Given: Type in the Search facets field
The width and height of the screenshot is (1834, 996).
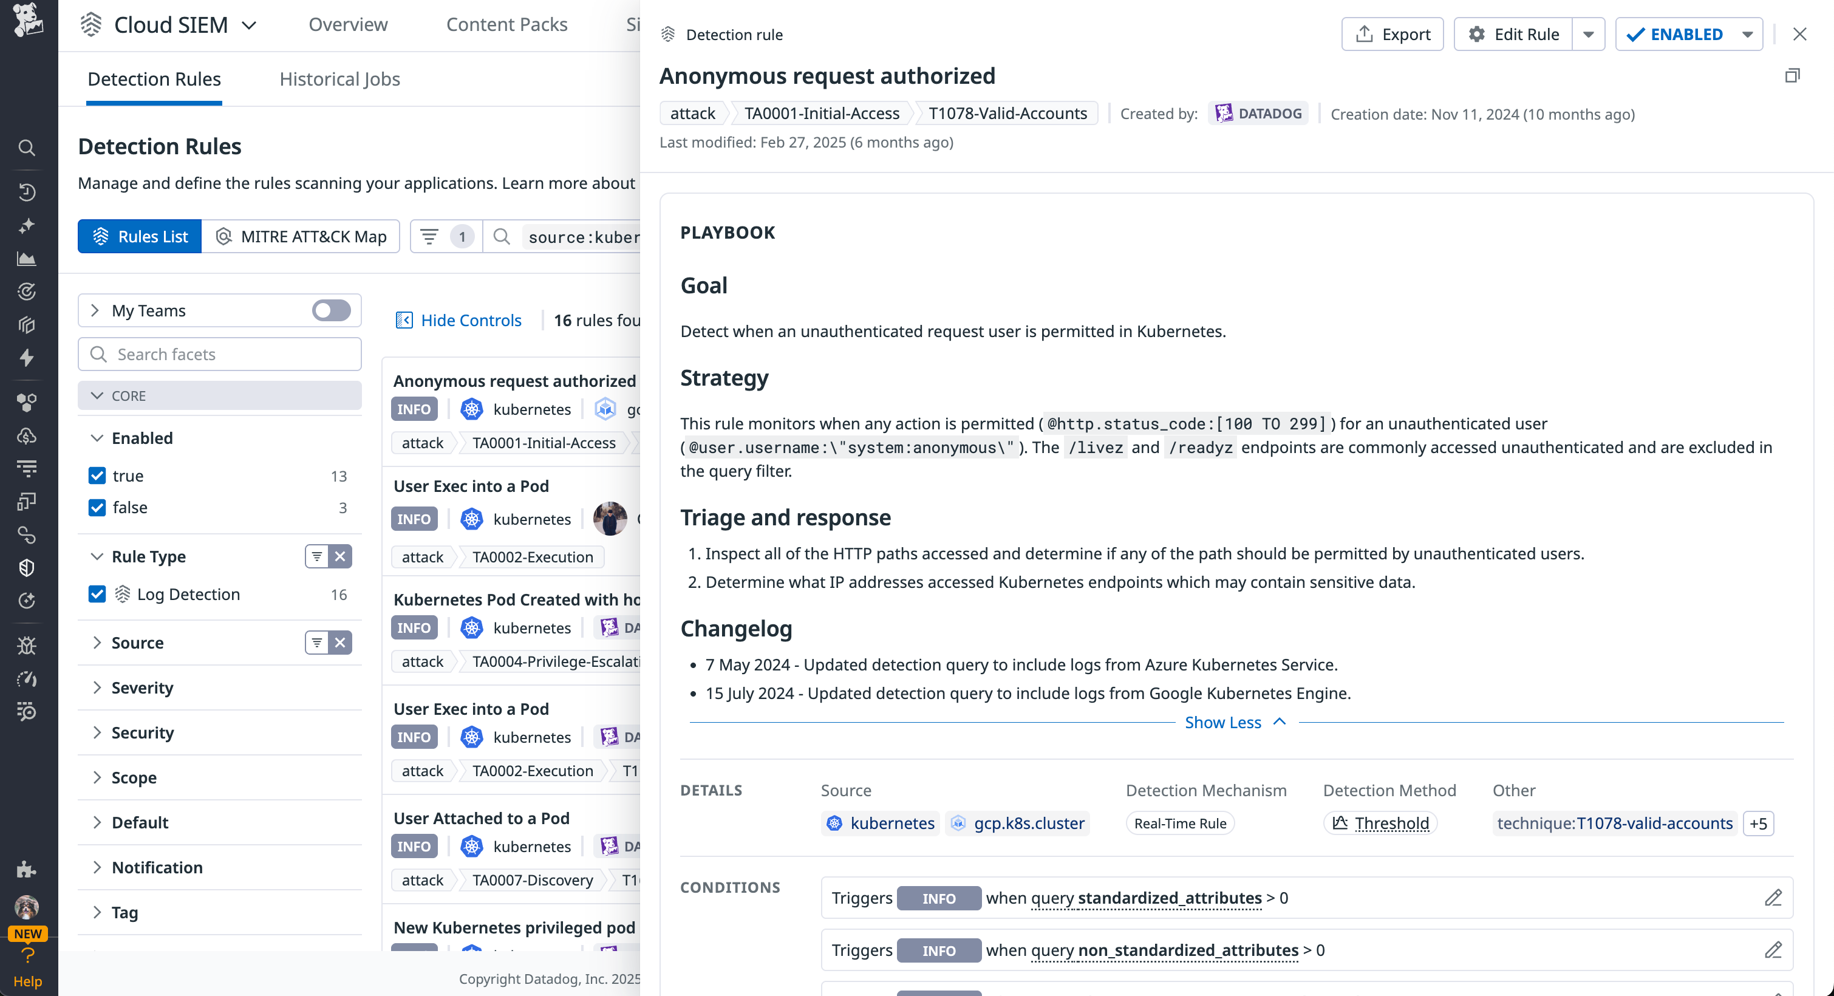Looking at the screenshot, I should pyautogui.click(x=220, y=354).
